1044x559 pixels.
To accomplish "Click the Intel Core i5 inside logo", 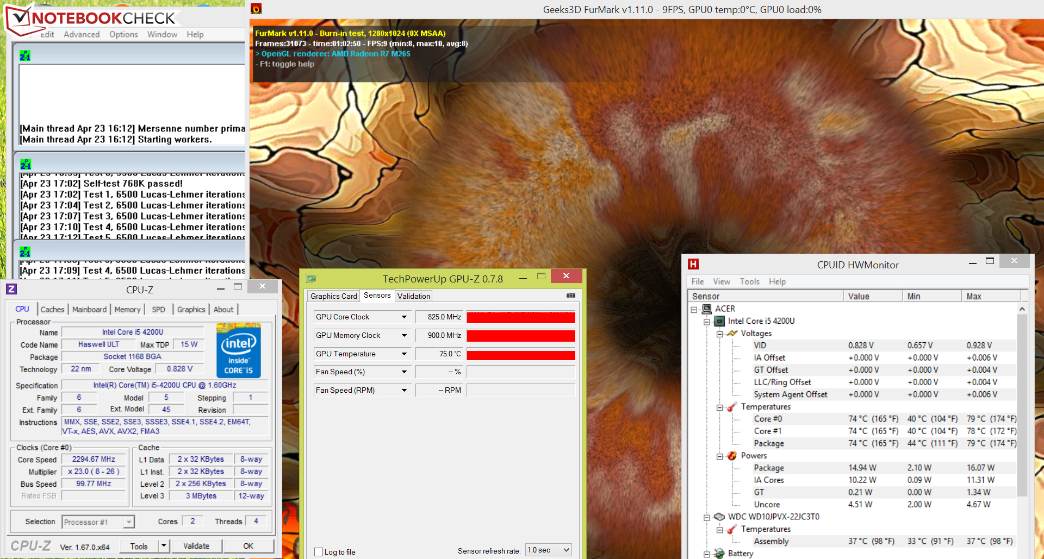I will [x=239, y=350].
